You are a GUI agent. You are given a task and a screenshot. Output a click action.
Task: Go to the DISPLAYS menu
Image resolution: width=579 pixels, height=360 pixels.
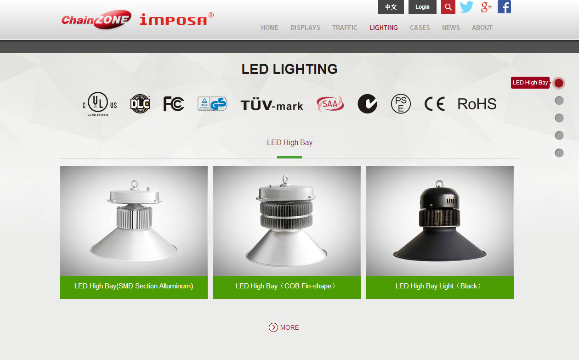[x=305, y=28]
